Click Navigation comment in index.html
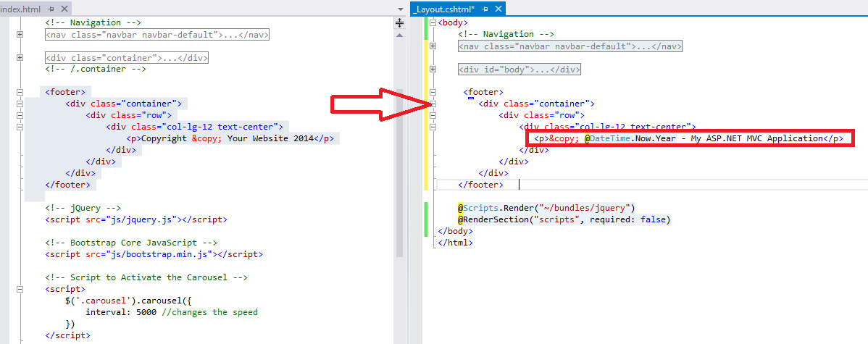Viewport: 868px width, 344px height. [x=93, y=22]
